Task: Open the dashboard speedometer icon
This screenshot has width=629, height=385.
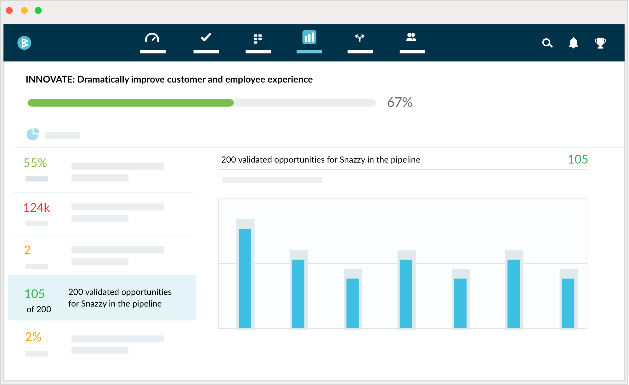Action: (152, 38)
